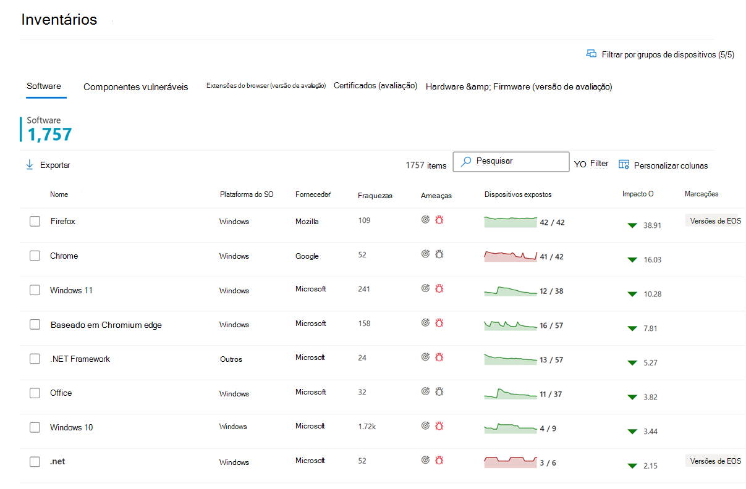Click the Pesquisar search field
This screenshot has height=489, width=746.
[518, 161]
